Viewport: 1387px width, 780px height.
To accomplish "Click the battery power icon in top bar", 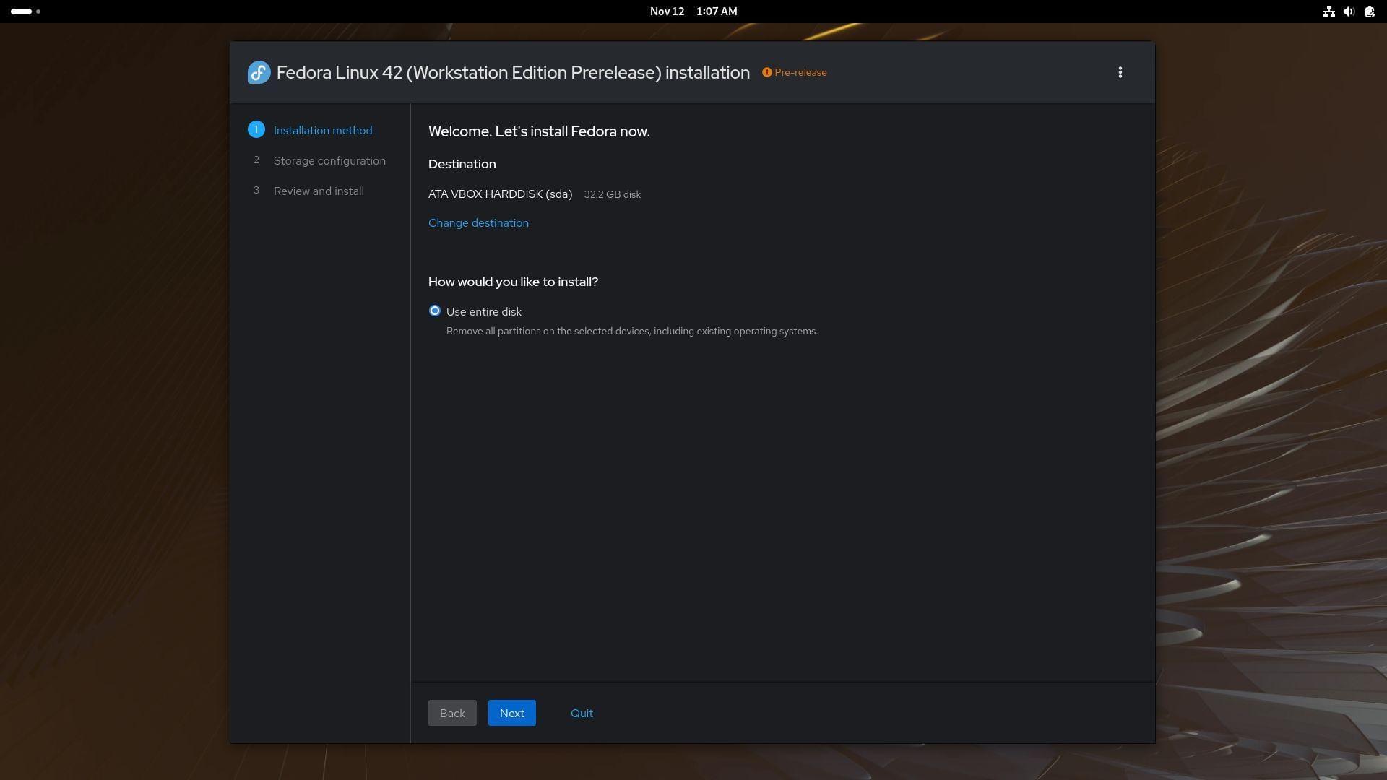I will [x=1369, y=12].
